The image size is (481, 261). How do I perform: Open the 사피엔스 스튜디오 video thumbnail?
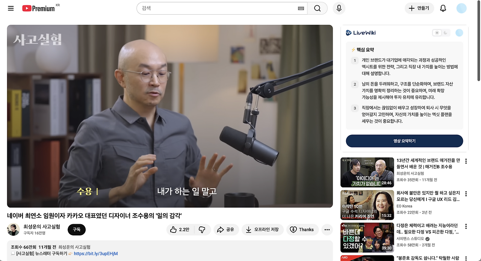[x=367, y=238]
